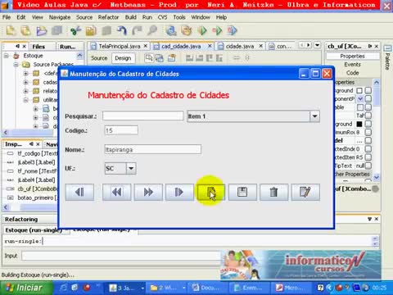Click the Preview Design icon in designer toolbar
The image size is (393, 295).
172,58
